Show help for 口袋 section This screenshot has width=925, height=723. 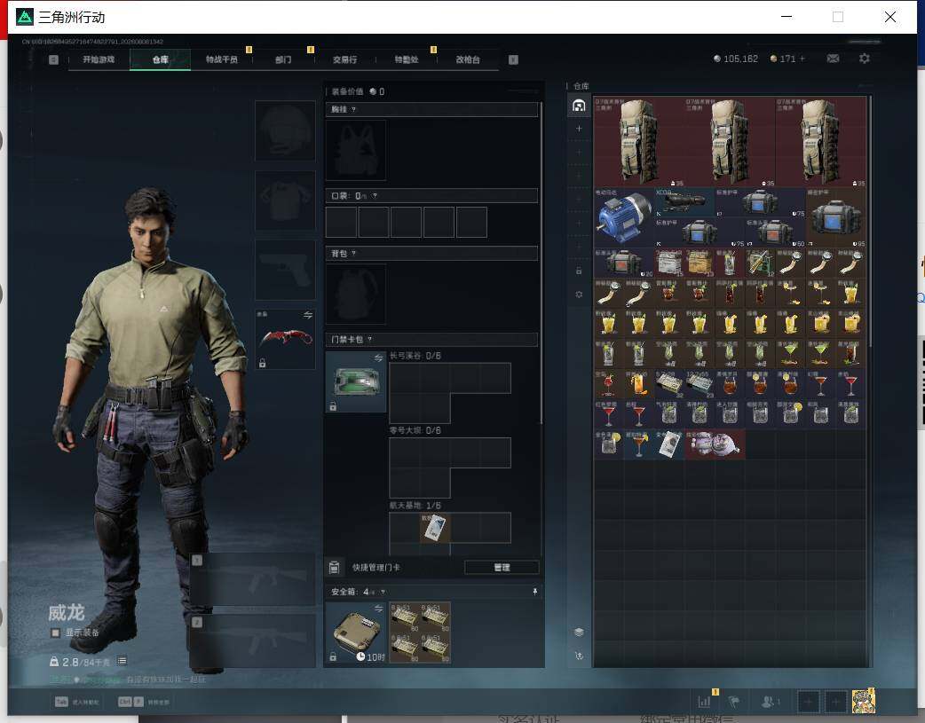pyautogui.click(x=375, y=196)
